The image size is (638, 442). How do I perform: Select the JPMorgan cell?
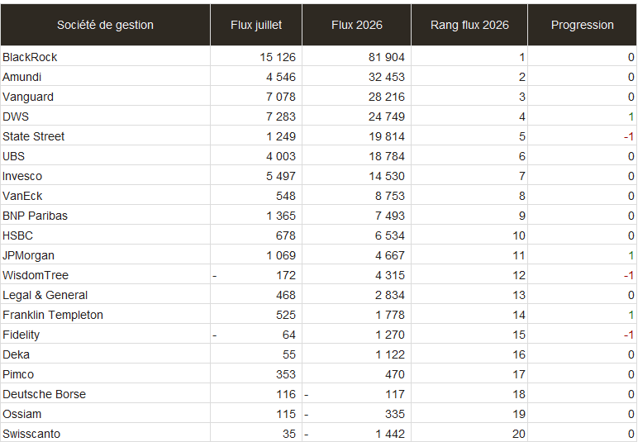point(106,255)
